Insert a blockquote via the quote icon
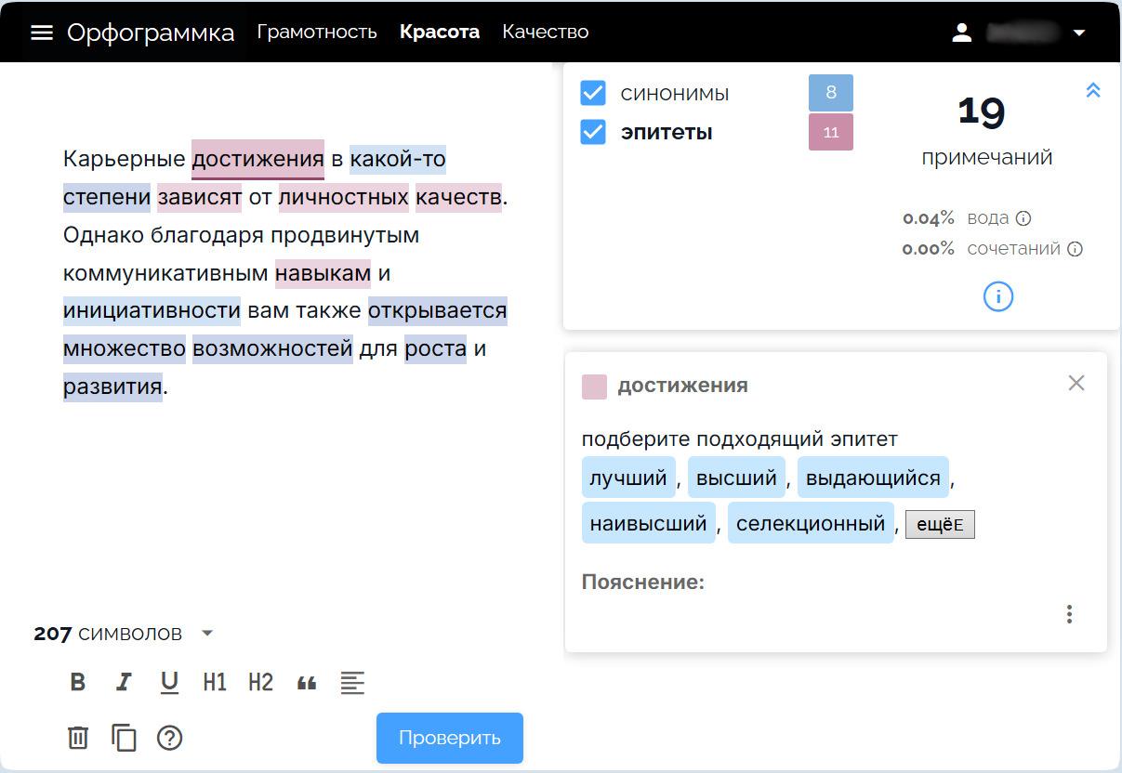The image size is (1122, 773). (306, 682)
